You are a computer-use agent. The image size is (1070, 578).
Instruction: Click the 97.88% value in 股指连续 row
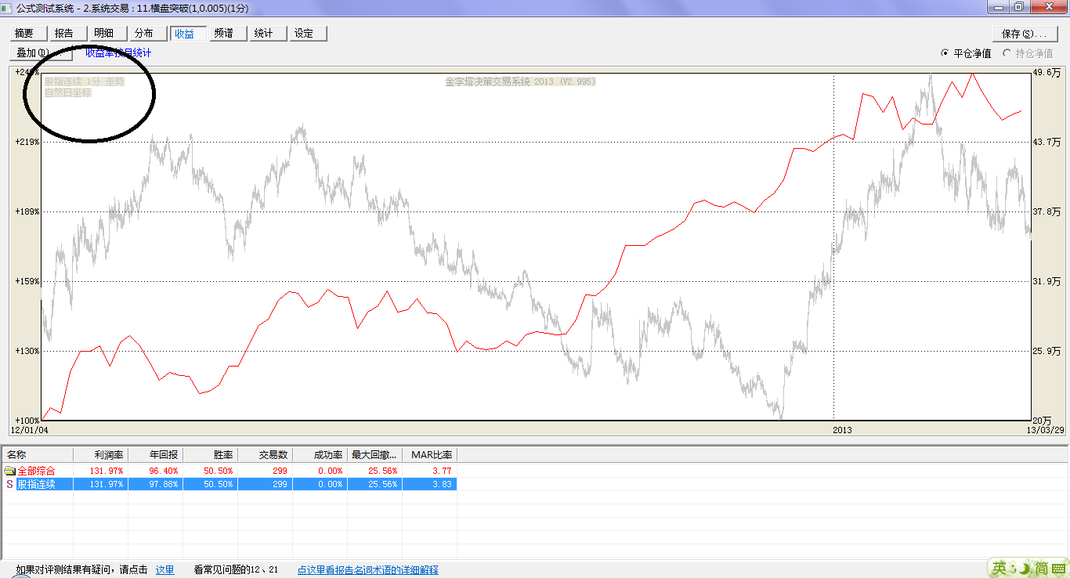point(164,484)
